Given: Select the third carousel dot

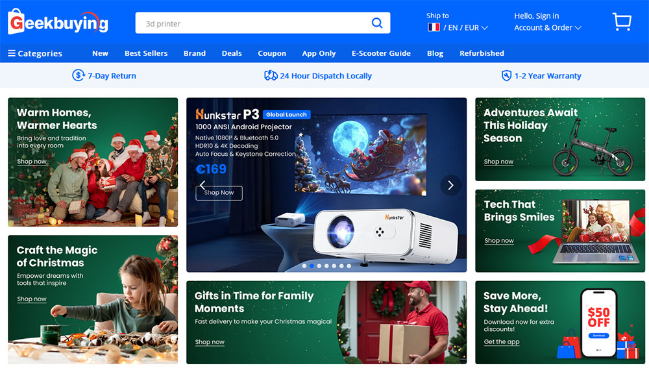Looking at the screenshot, I should coord(319,266).
